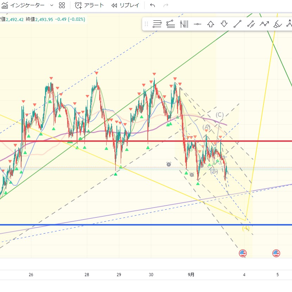Screen dimensions: 292x292
Task: Open indicator templates grid menu
Action: click(62, 5)
